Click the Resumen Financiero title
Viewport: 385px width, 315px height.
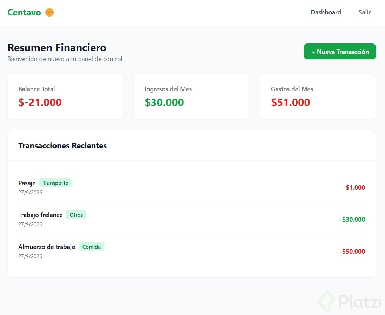pos(57,48)
